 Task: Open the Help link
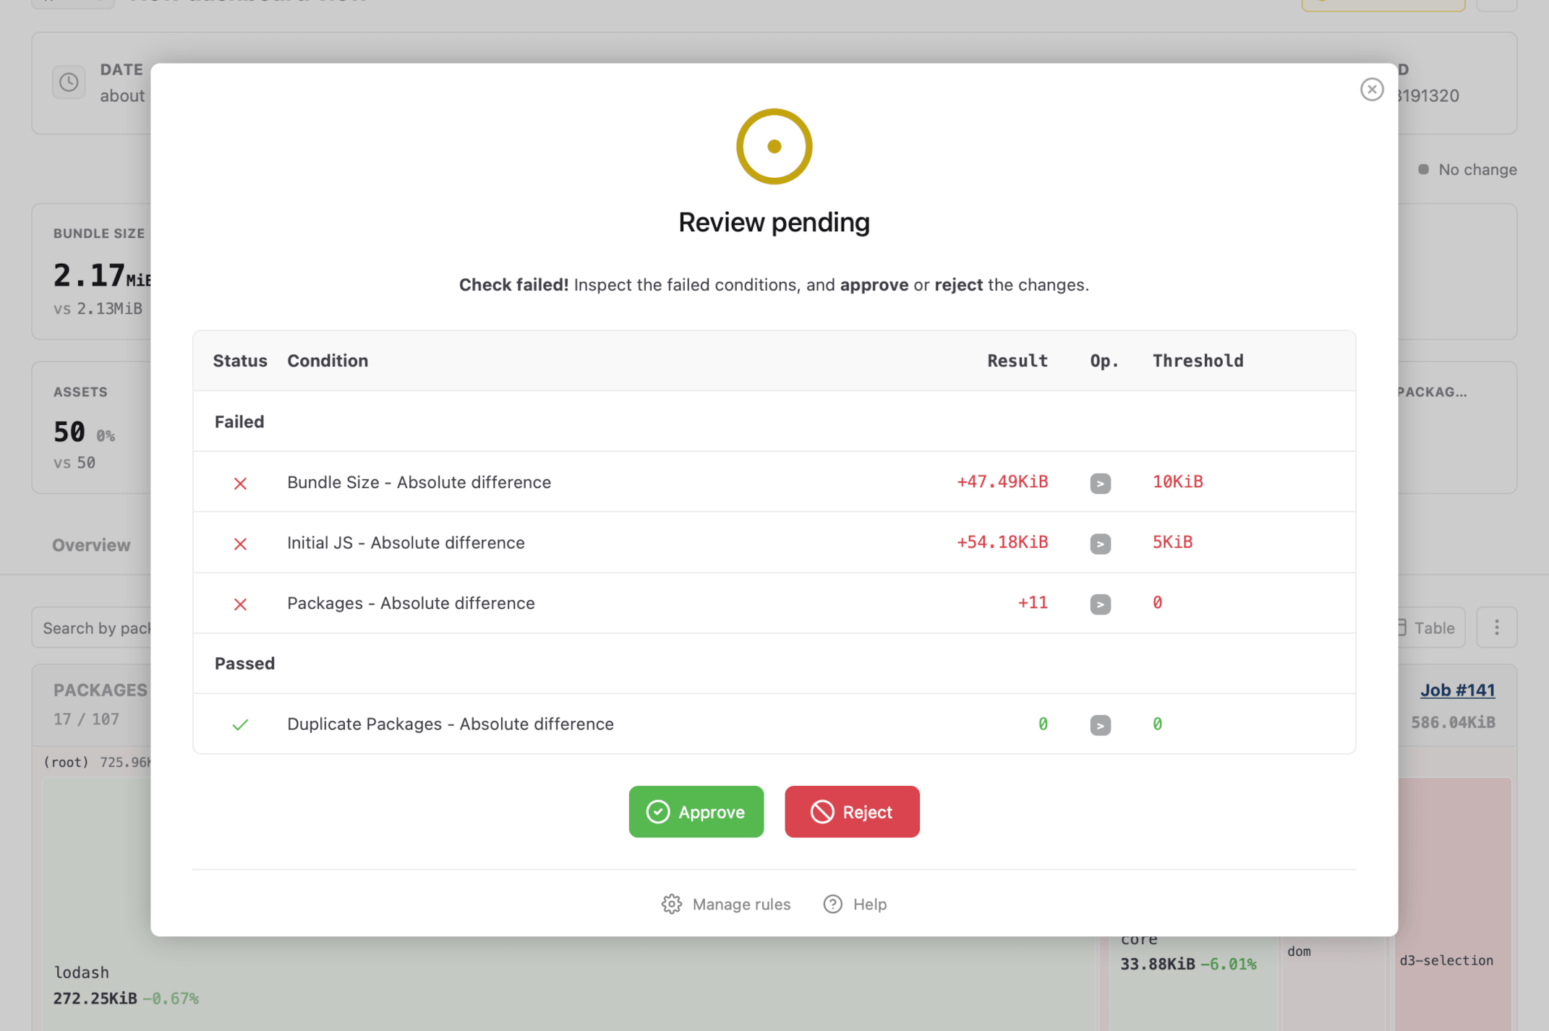[855, 904]
